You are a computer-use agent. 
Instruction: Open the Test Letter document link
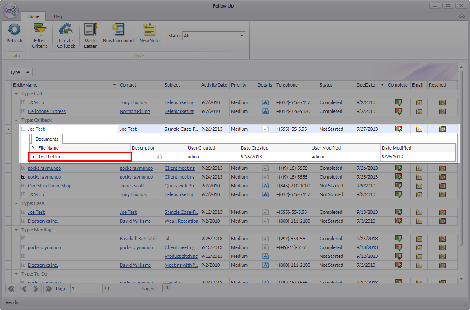(x=49, y=157)
